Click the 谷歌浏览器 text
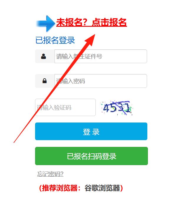This screenshot has height=208, width=188. 102,188
